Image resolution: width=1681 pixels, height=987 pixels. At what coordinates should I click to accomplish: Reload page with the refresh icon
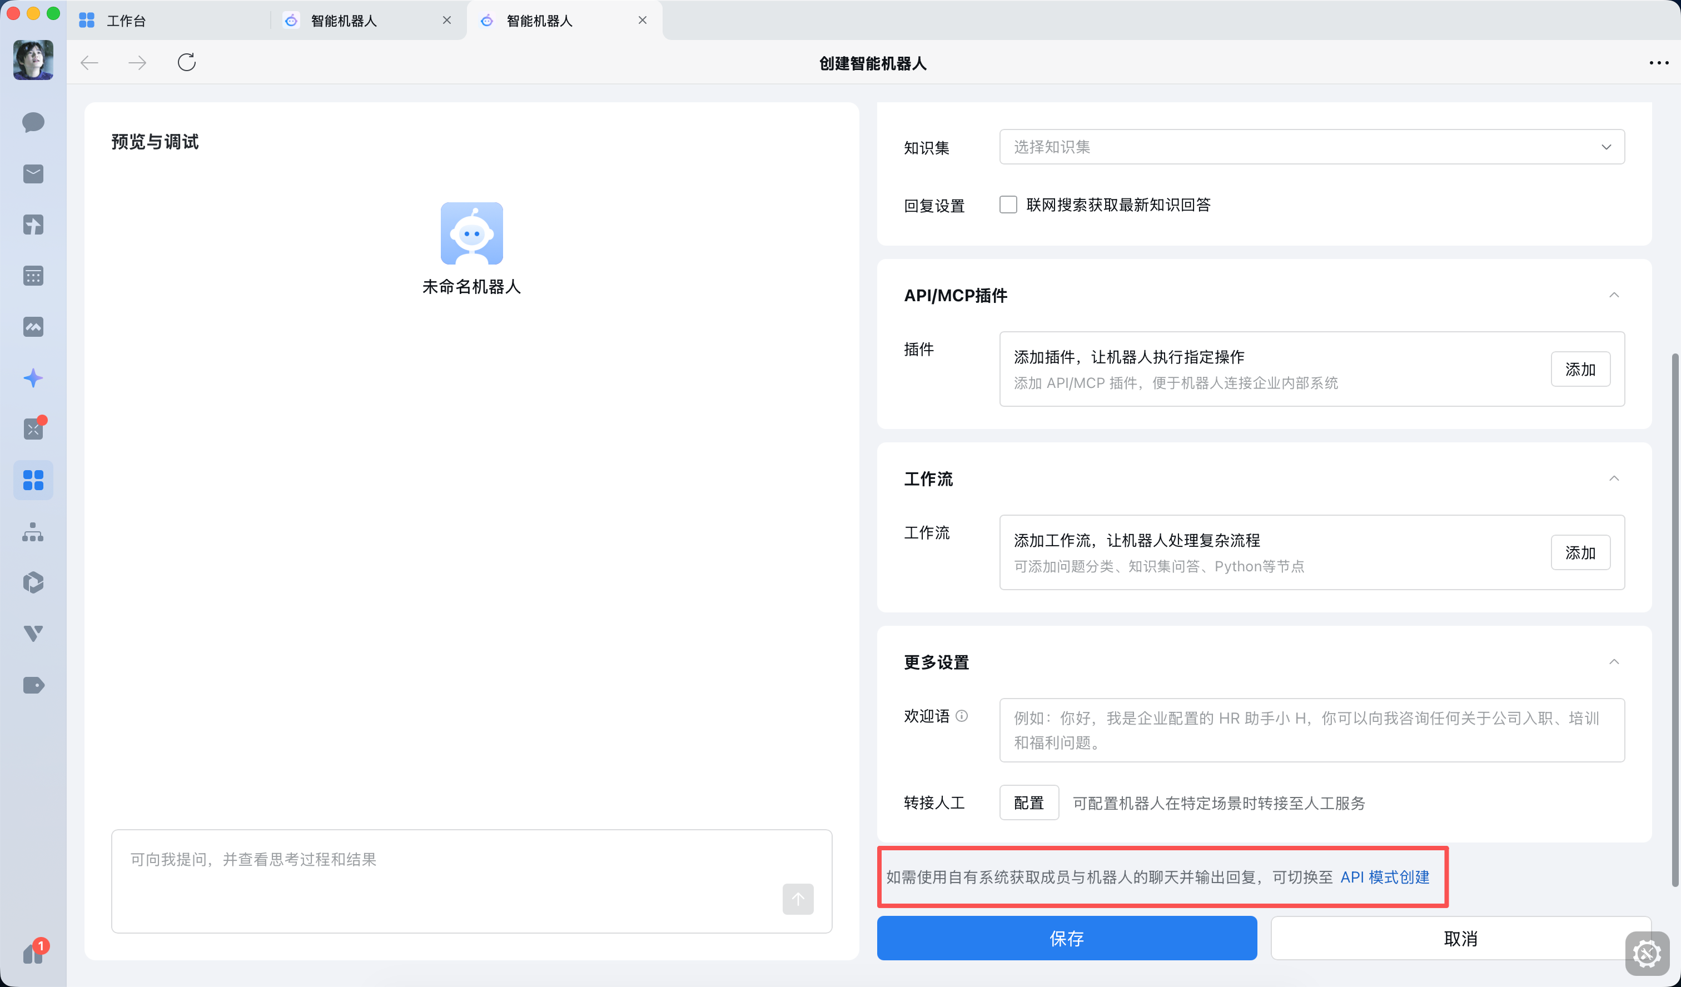186,62
